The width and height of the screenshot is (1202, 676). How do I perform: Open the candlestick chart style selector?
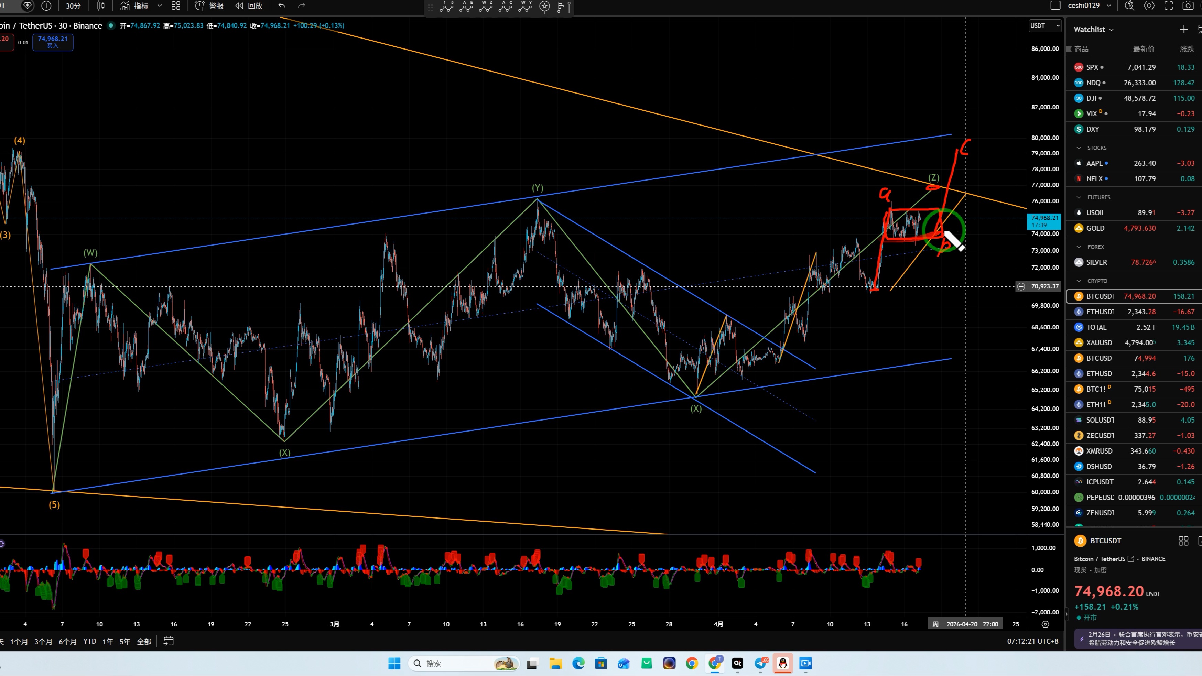101,6
